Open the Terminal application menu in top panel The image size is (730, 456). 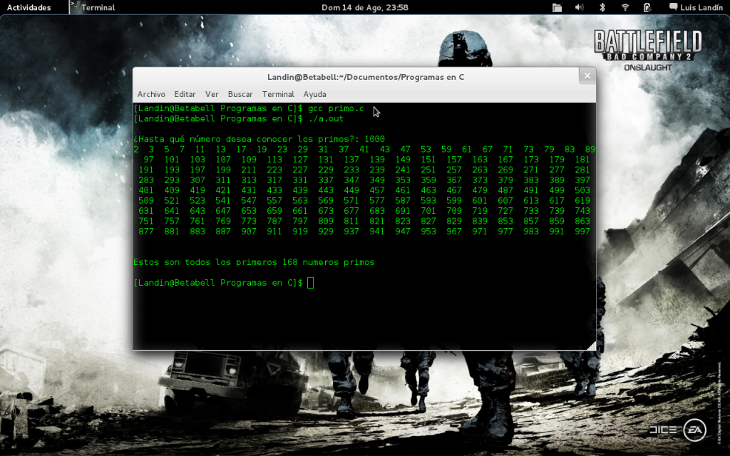click(x=98, y=7)
